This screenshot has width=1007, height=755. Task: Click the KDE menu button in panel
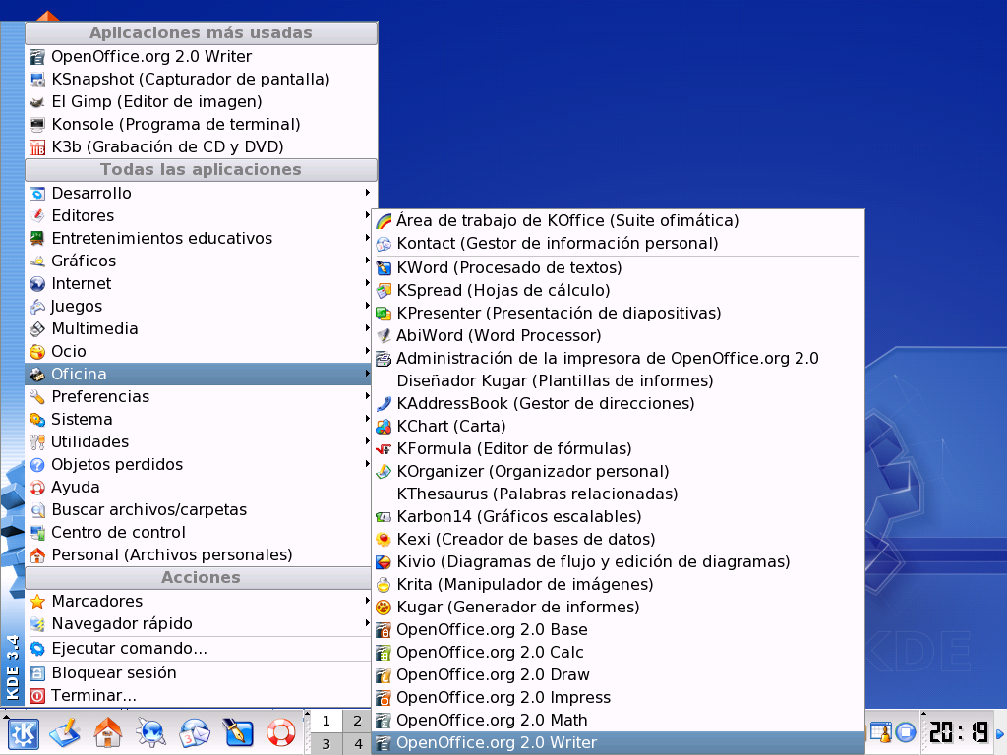(x=23, y=732)
